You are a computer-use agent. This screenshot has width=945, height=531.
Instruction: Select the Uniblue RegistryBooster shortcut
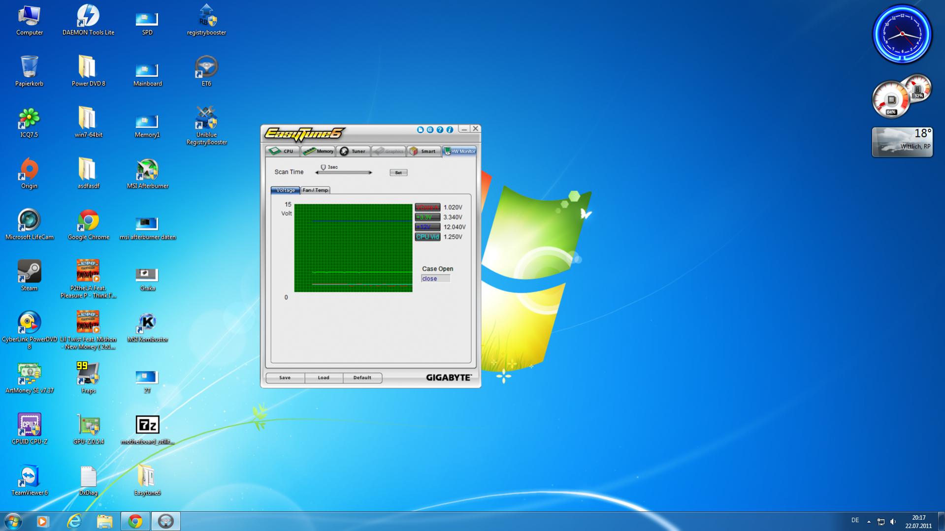[x=206, y=126]
